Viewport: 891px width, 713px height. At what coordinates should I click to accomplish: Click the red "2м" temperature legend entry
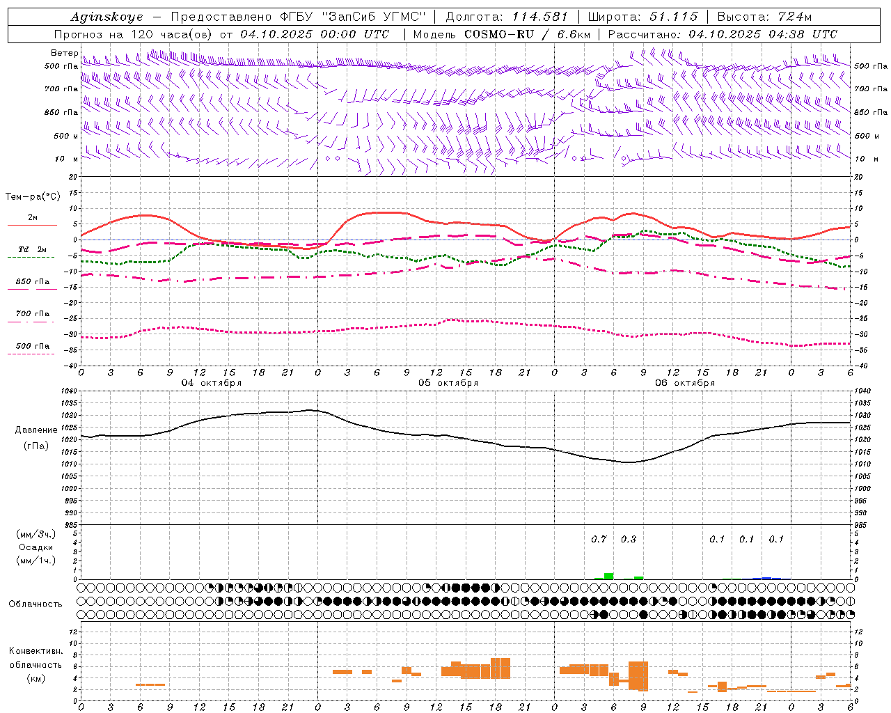click(x=33, y=218)
